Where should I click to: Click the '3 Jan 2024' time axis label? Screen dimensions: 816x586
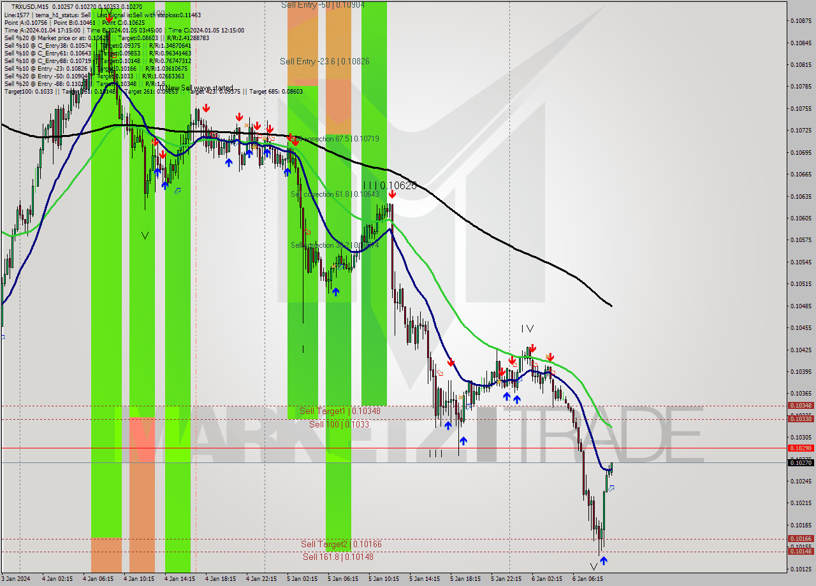tap(15, 579)
